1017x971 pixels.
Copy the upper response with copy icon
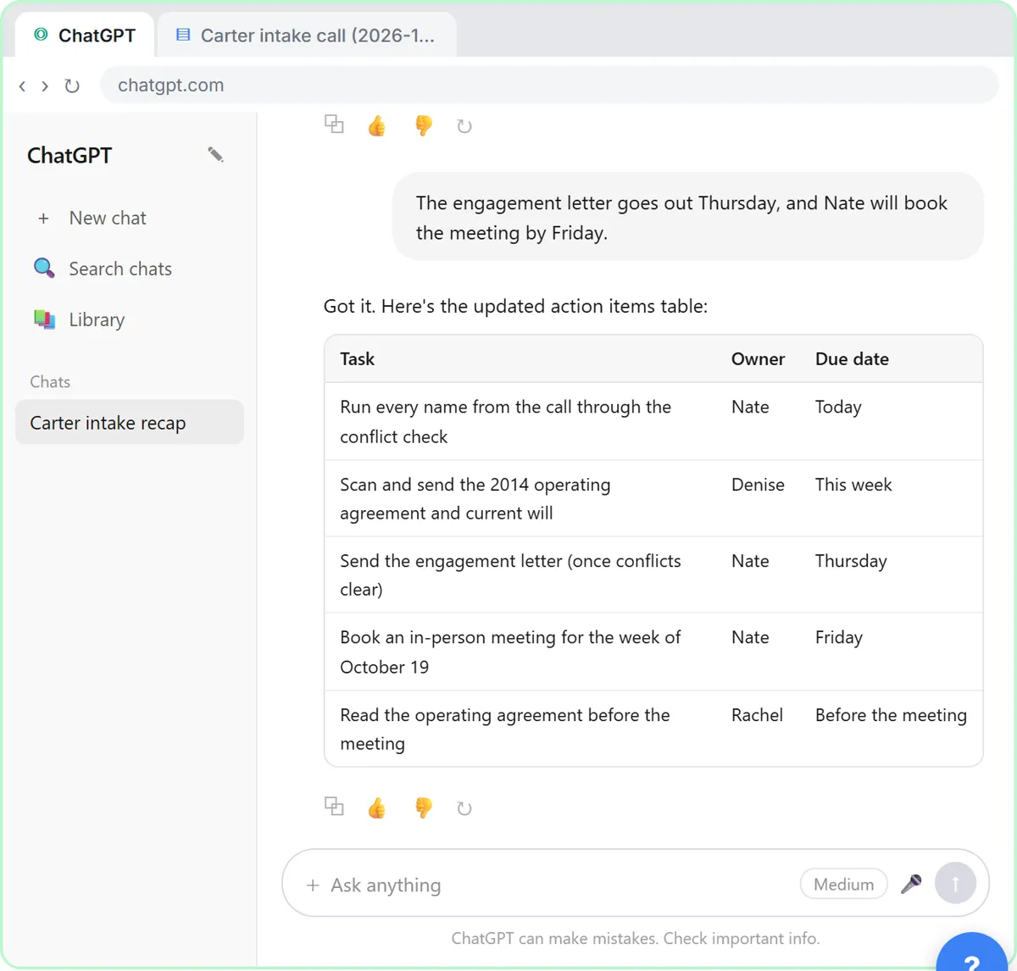click(334, 125)
